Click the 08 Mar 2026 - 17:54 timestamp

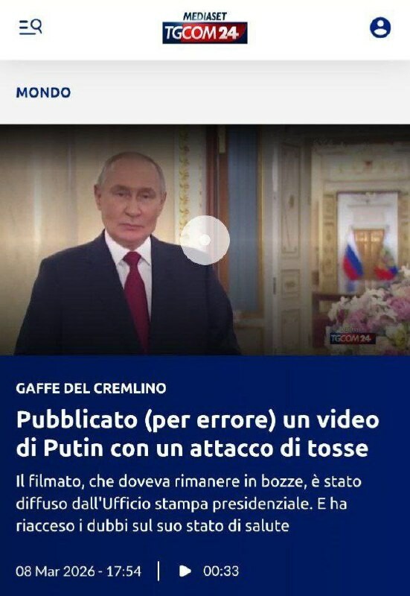click(79, 571)
